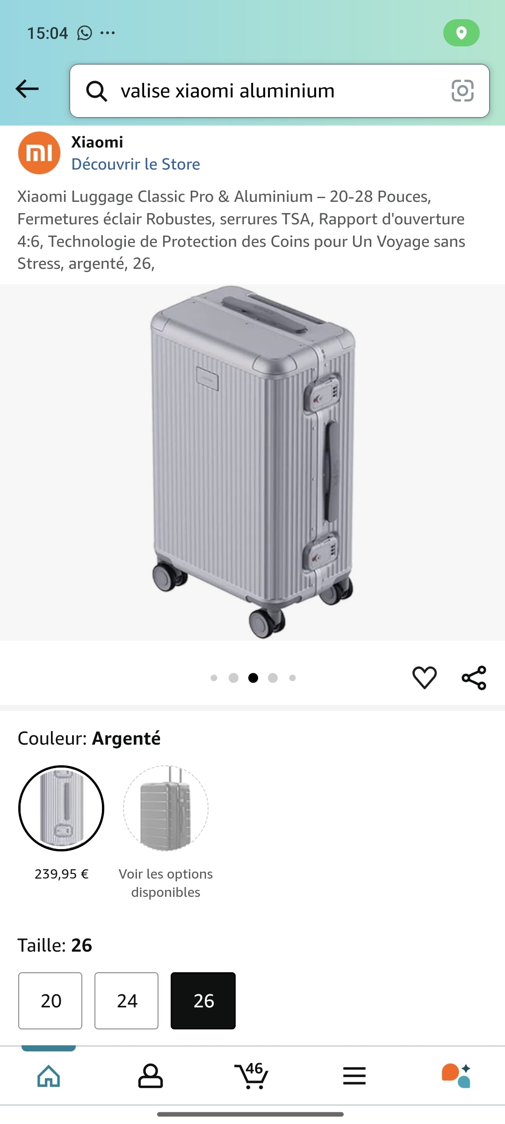
Task: Jump to the fourth image carousel dot
Action: coord(273,678)
